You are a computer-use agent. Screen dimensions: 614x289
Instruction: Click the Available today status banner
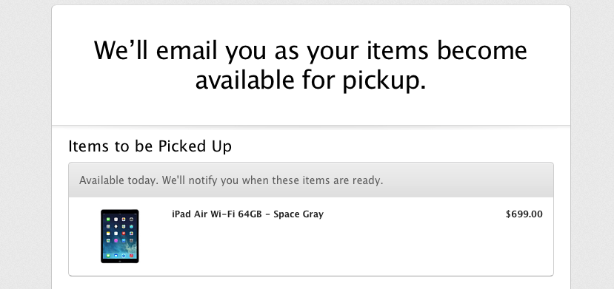311,180
